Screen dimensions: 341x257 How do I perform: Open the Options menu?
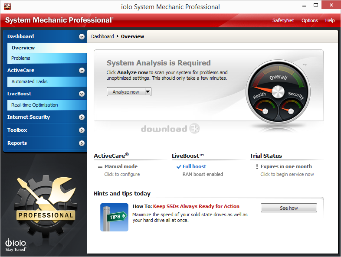tap(309, 20)
